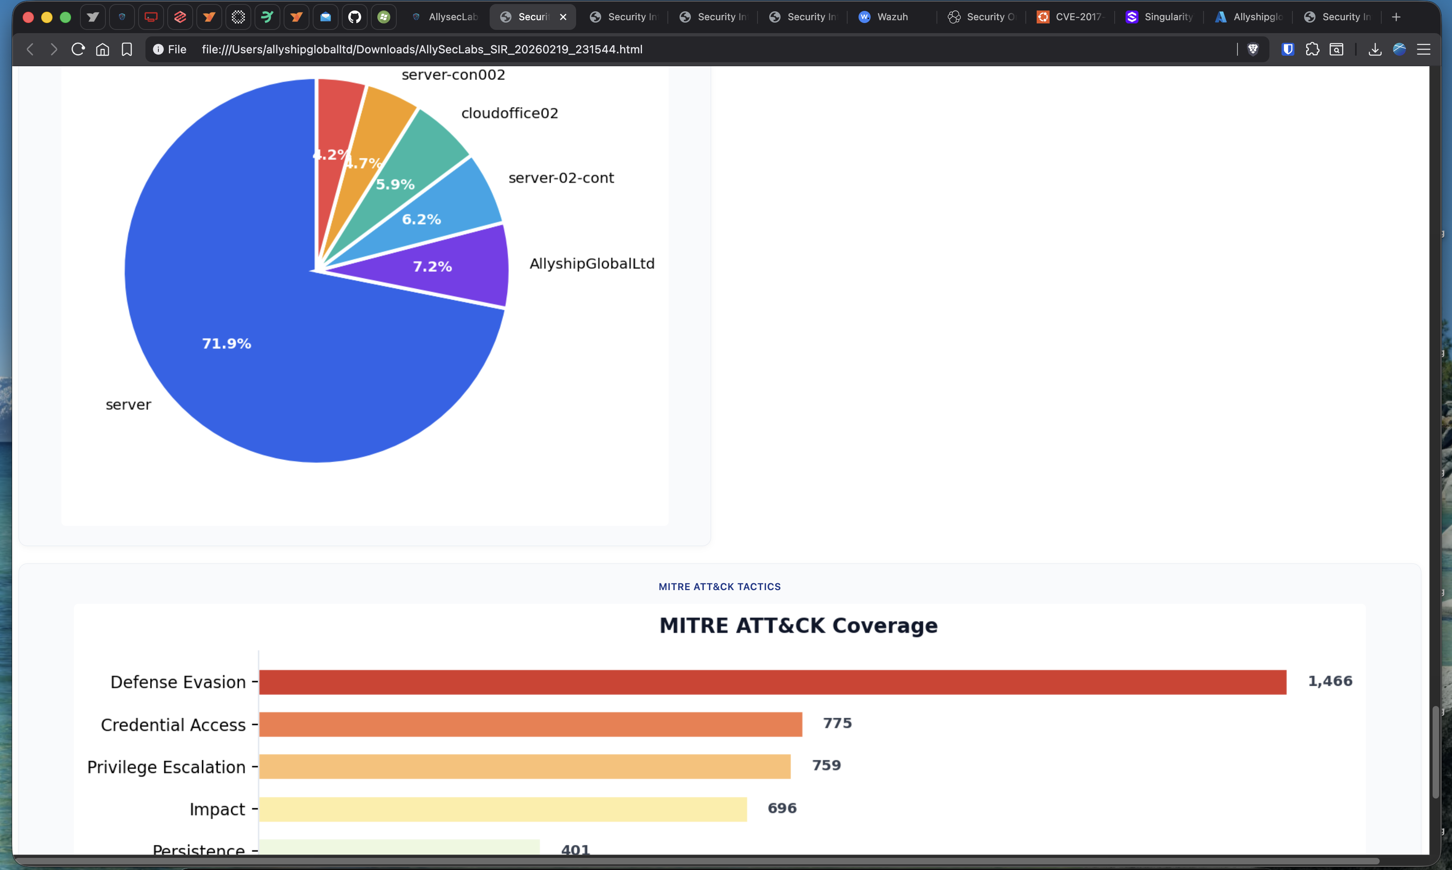Open the Brave hamburger main menu

[x=1424, y=49]
